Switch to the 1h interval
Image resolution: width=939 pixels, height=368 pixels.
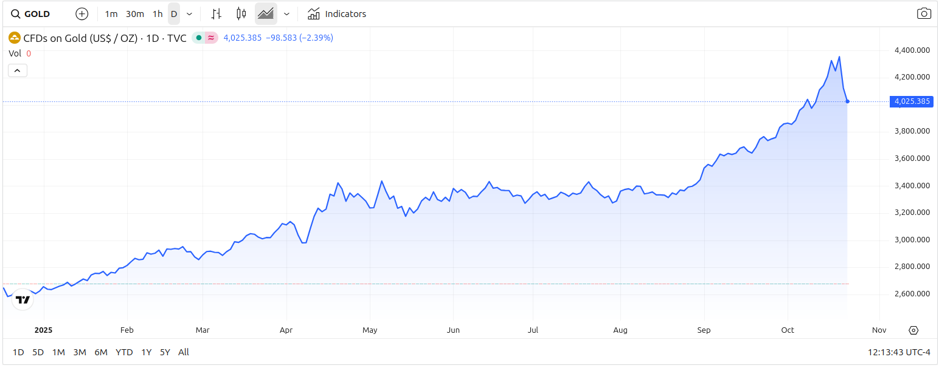tap(158, 14)
